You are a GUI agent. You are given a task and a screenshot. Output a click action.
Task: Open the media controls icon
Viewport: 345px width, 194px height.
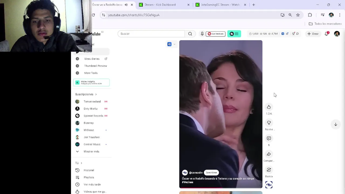323,15
